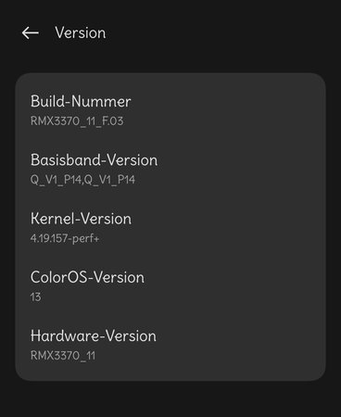Open the Hardware-Version entry label

pos(94,335)
